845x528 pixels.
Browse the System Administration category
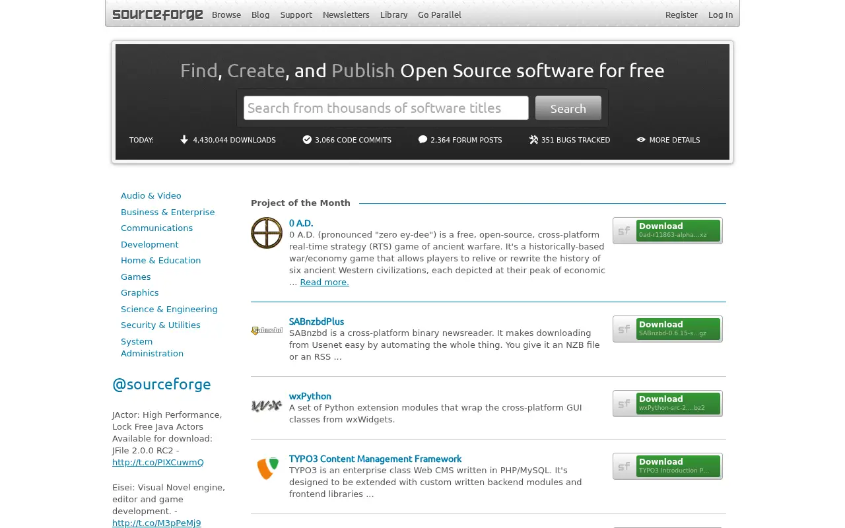[152, 347]
